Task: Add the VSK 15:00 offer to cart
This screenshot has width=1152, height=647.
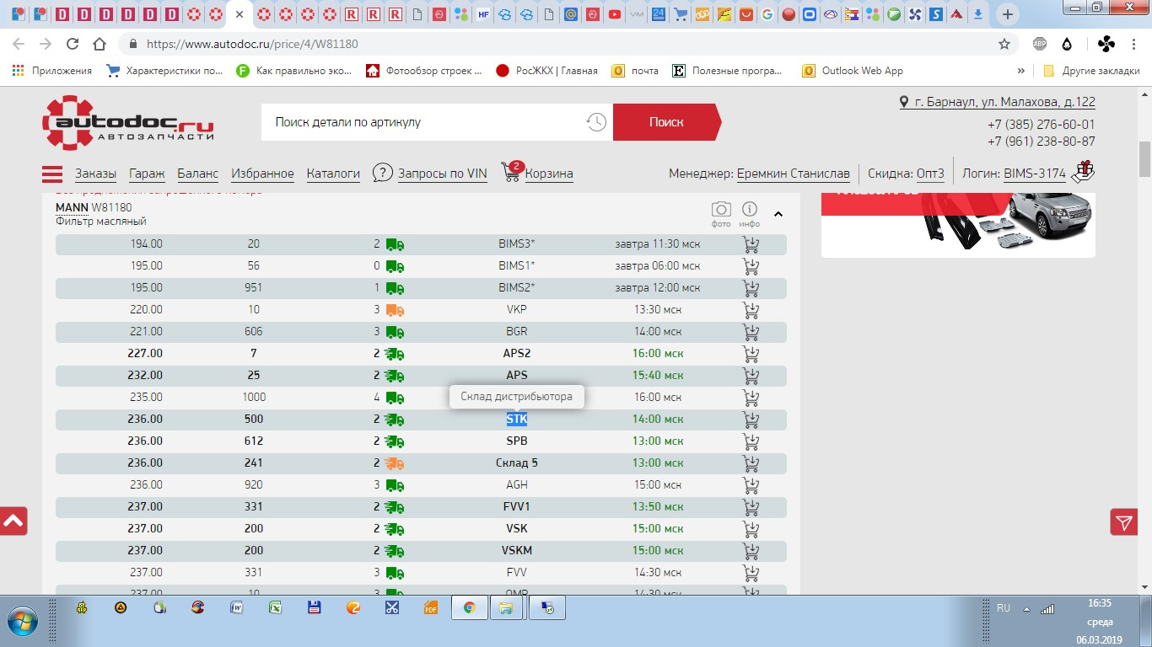Action: pyautogui.click(x=751, y=529)
